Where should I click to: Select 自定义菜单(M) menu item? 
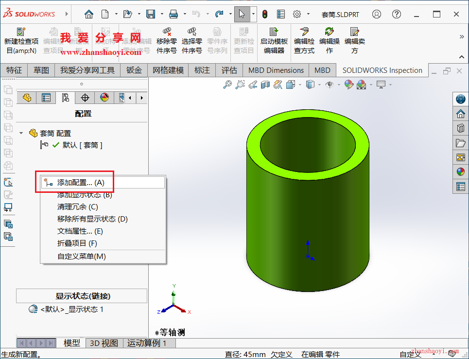point(103,256)
